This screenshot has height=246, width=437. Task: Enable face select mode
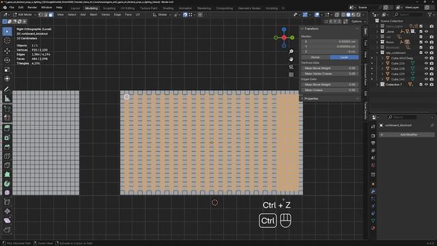coord(51,14)
